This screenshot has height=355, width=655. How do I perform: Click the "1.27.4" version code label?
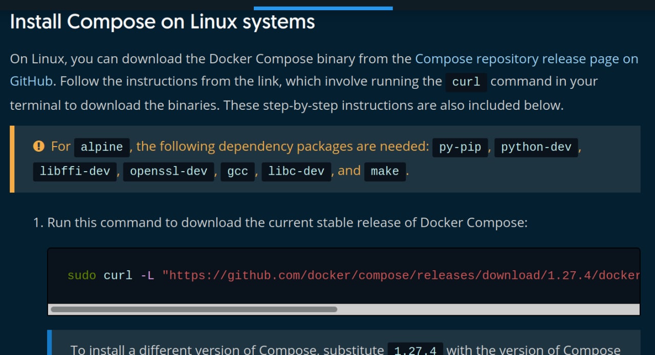click(416, 349)
